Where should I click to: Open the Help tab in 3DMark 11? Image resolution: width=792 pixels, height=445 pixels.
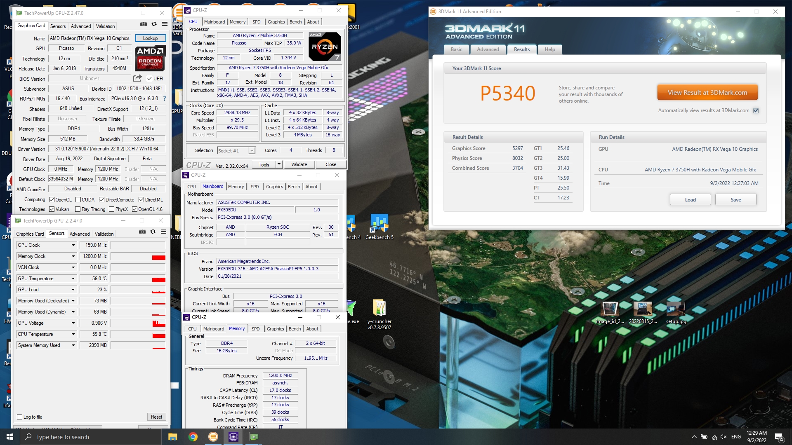550,49
